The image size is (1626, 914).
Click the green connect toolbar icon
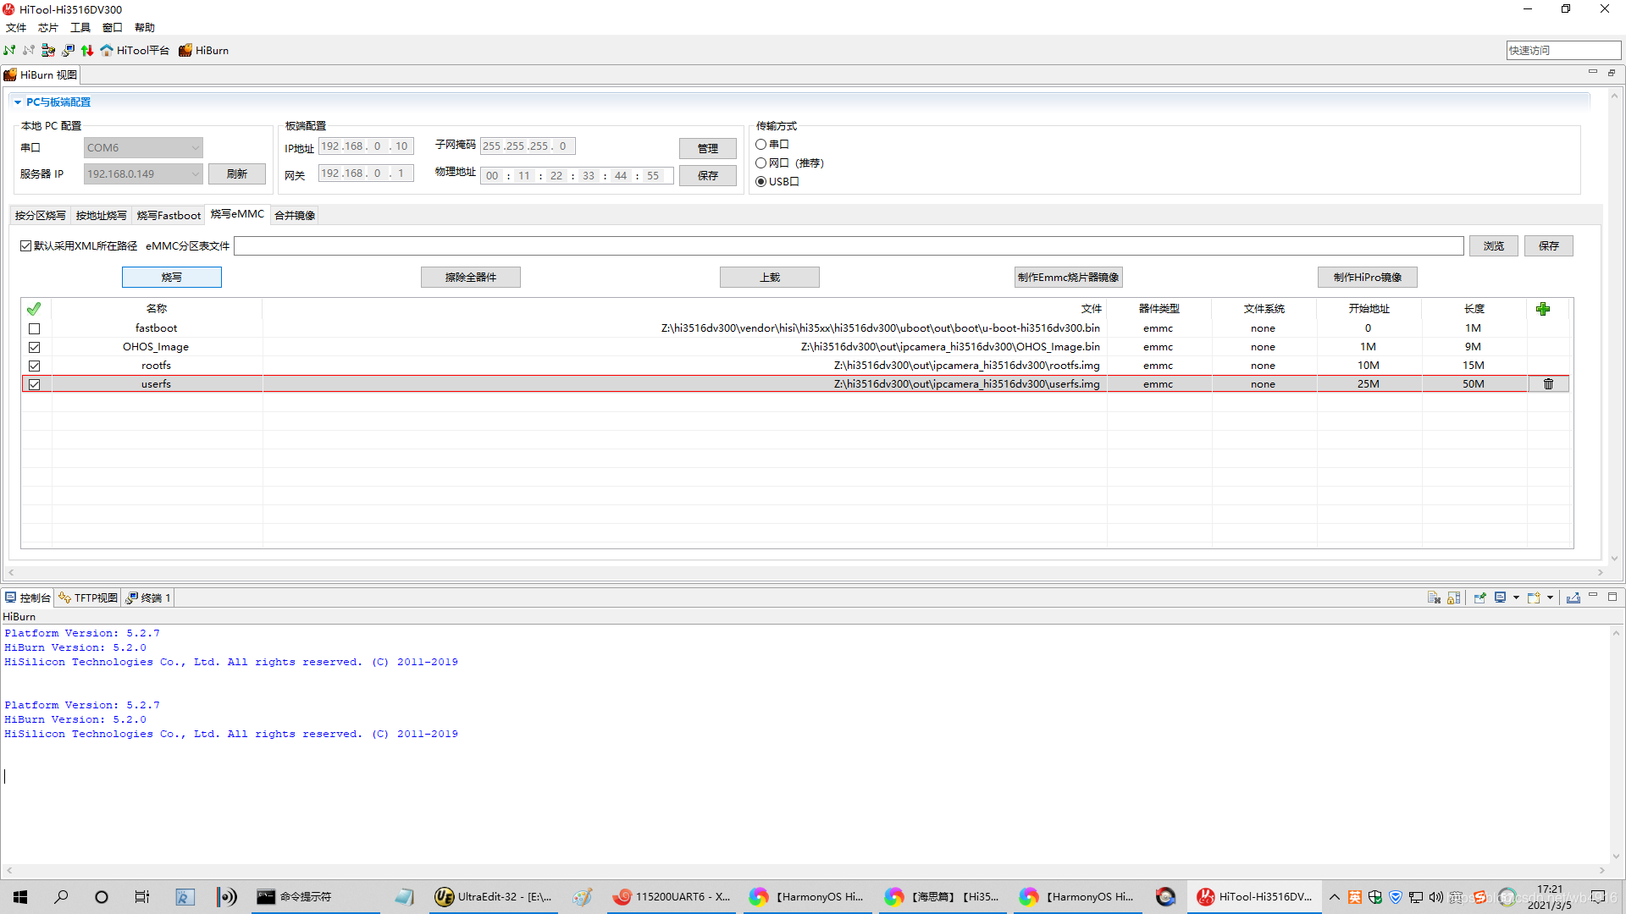9,51
